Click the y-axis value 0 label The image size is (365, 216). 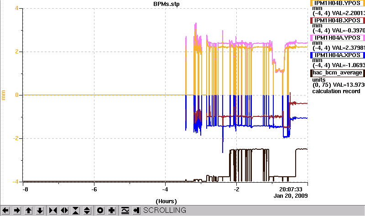coord(17,95)
